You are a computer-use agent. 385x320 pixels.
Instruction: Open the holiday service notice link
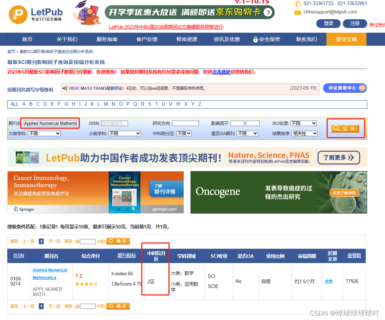pos(166,27)
